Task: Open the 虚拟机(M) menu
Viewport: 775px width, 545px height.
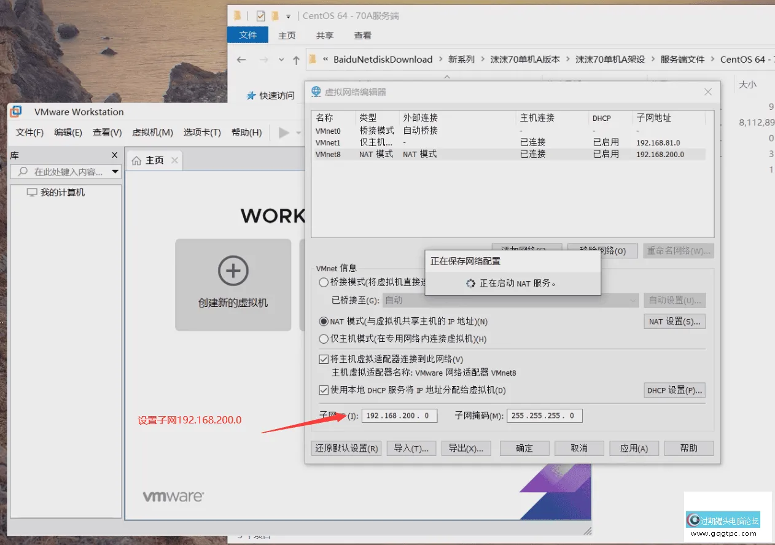Action: [152, 133]
